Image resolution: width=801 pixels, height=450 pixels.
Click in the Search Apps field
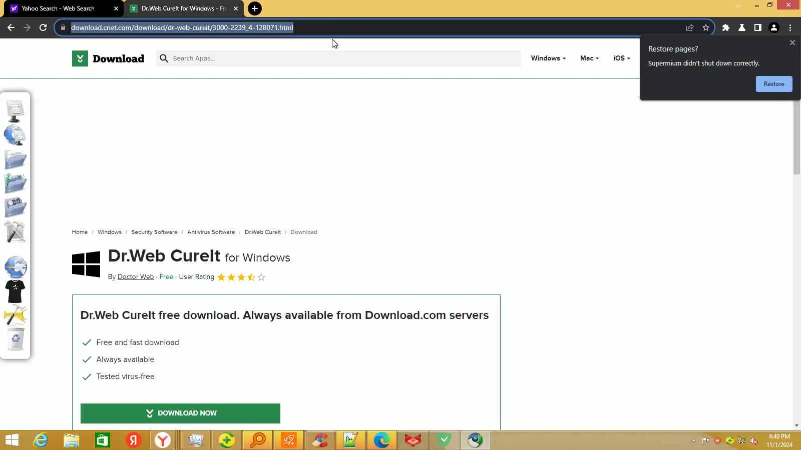(338, 58)
